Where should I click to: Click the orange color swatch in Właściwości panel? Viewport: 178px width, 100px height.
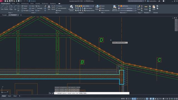[x=121, y=6]
